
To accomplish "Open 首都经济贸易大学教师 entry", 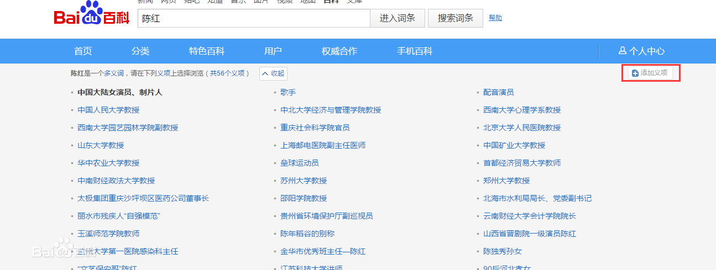I will point(522,163).
